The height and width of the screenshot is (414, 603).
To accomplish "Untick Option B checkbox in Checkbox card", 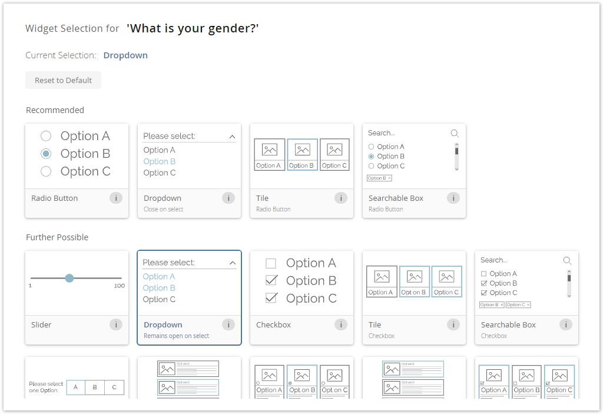I will click(271, 280).
